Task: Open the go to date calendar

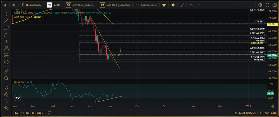Action: coord(50,113)
